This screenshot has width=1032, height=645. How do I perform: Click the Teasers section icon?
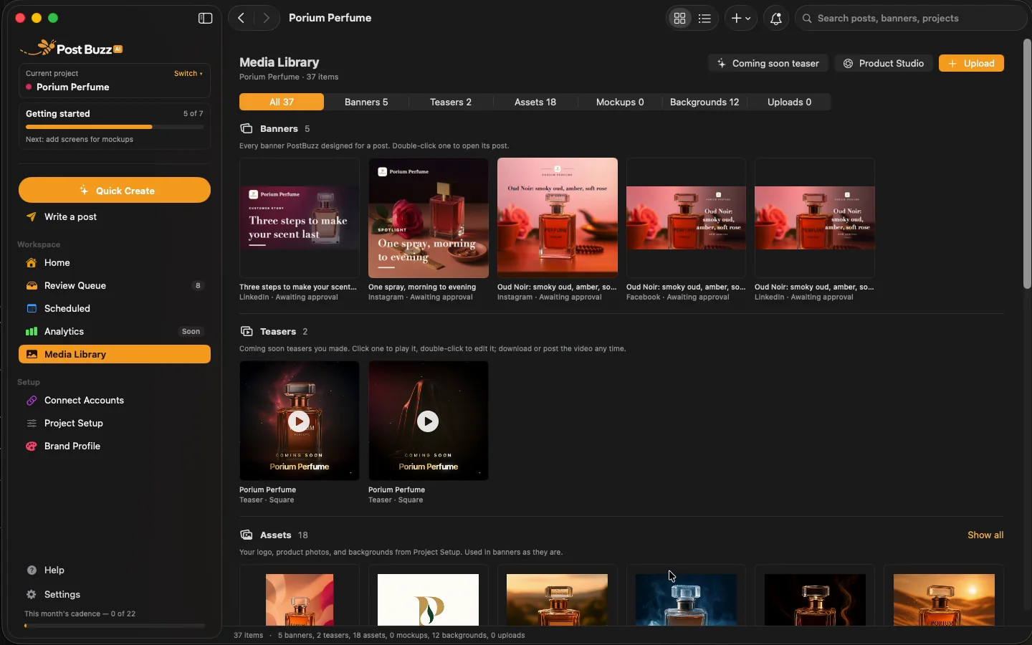247,332
